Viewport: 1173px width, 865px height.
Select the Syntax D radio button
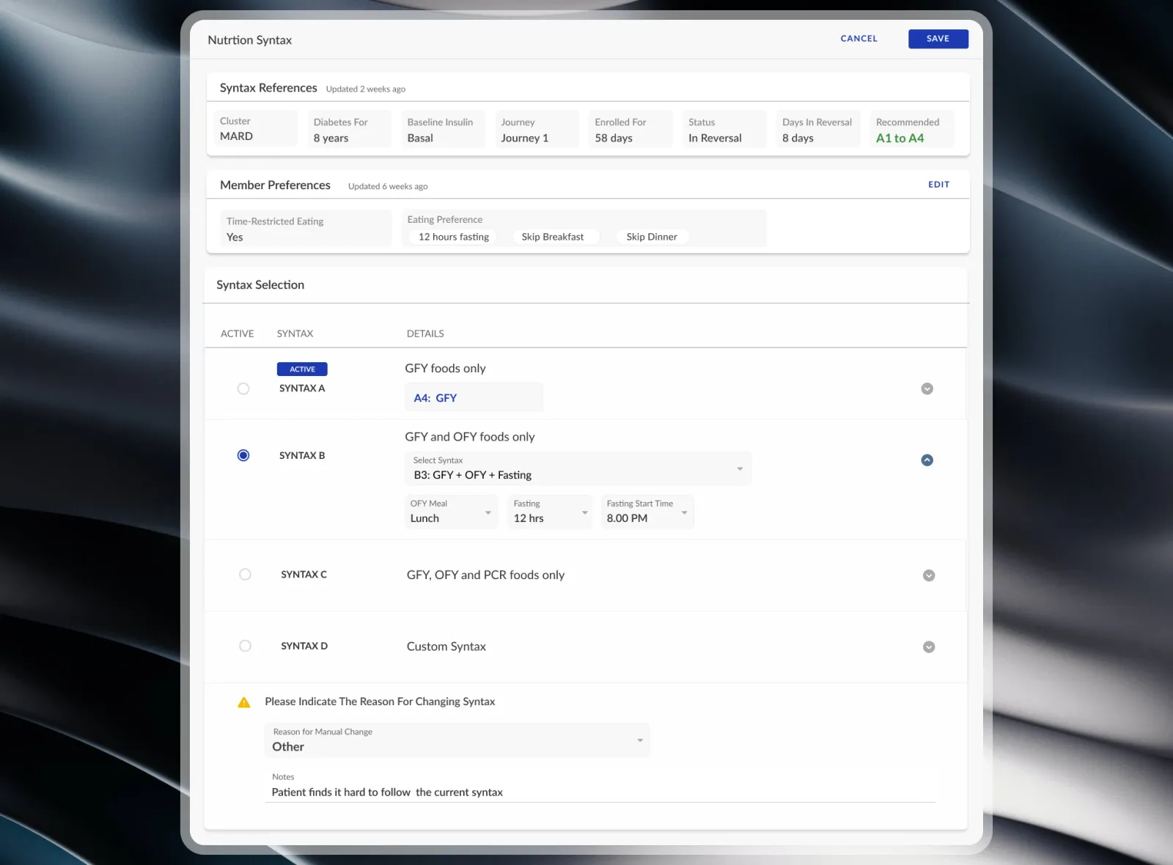click(x=245, y=646)
